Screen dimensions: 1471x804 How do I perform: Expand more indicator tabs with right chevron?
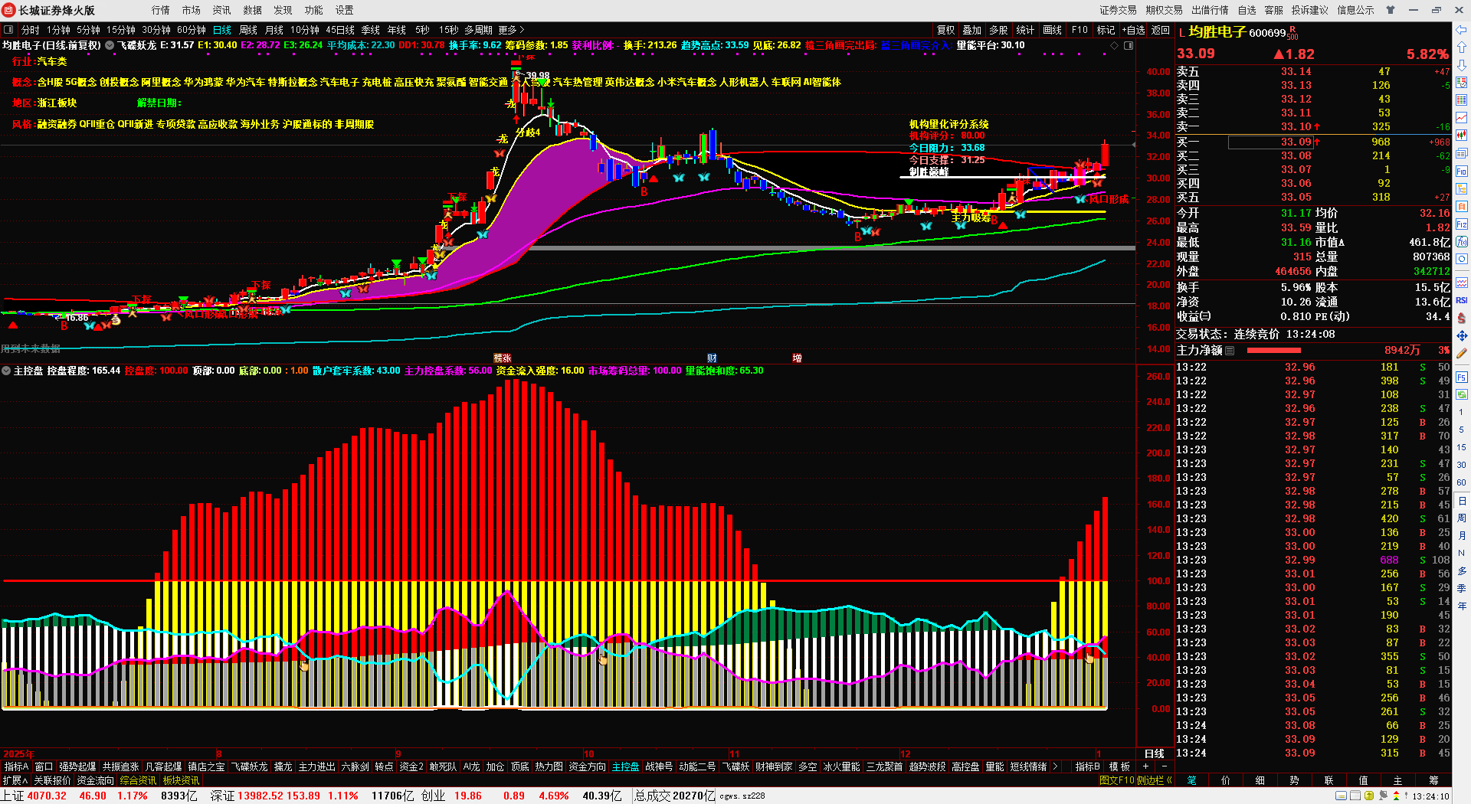tap(1056, 766)
